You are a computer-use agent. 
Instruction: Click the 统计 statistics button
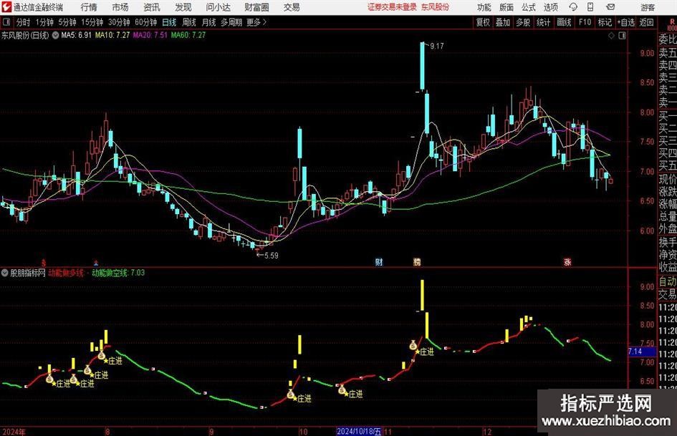point(543,22)
